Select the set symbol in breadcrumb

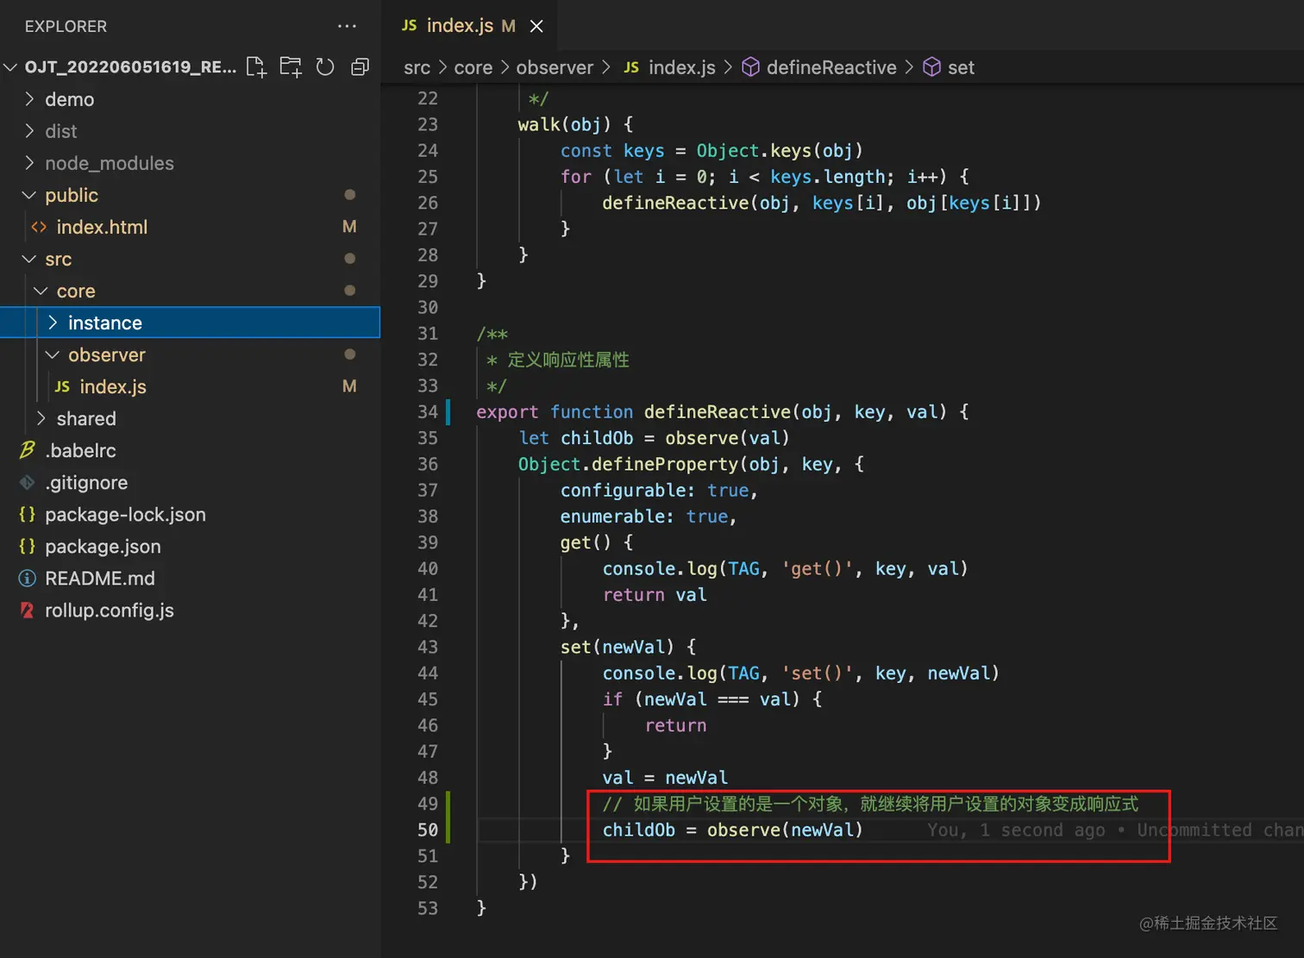tap(961, 67)
